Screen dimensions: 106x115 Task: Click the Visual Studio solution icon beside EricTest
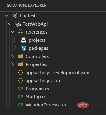click(15, 16)
